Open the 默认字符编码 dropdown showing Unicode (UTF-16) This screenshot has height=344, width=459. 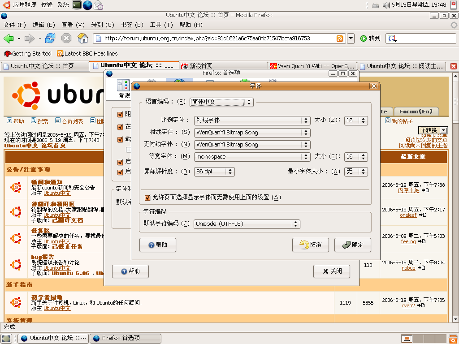click(x=247, y=224)
